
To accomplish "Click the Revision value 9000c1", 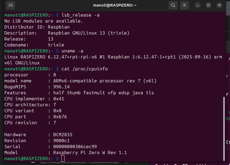I will point(61,141).
